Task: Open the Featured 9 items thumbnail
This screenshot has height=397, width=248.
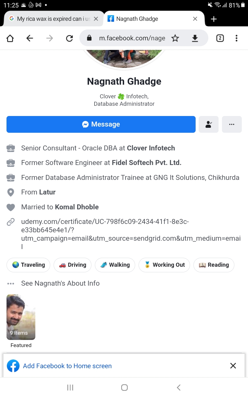Action: coord(21,317)
